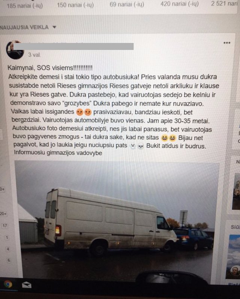Click the blurred post author name
The height and width of the screenshot is (299, 240).
pyautogui.click(x=73, y=46)
